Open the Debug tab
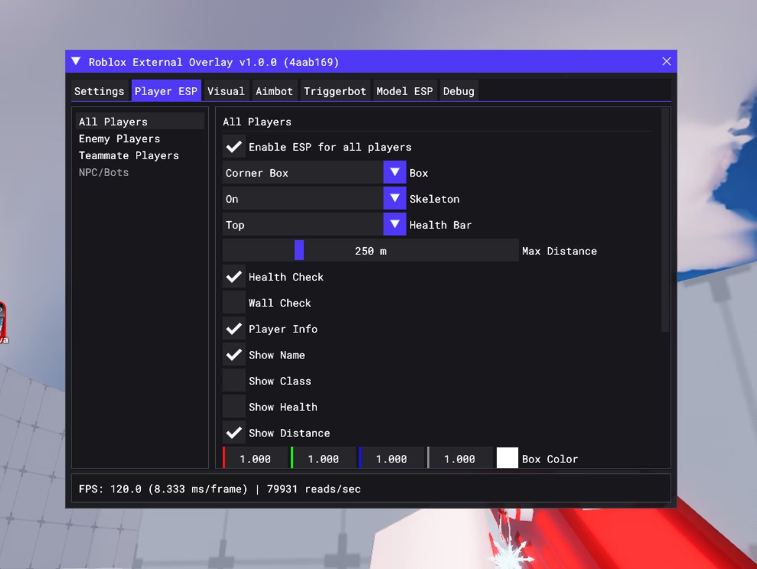Screen dimensions: 757x569 point(459,91)
